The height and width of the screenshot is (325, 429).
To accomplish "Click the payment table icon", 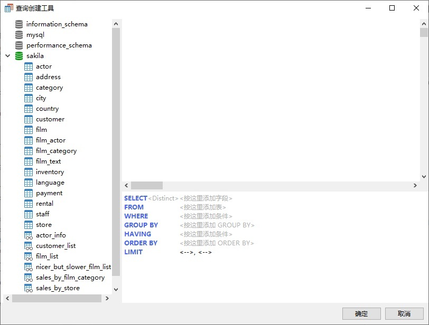I will [29, 193].
